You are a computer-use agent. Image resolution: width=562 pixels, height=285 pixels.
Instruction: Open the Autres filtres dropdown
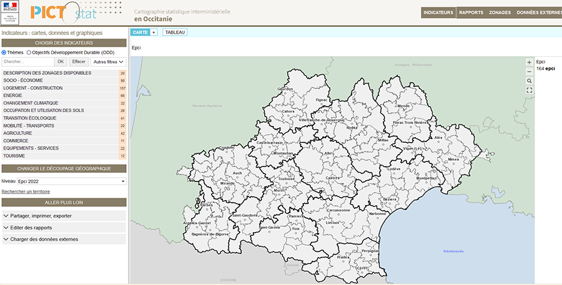pos(109,62)
